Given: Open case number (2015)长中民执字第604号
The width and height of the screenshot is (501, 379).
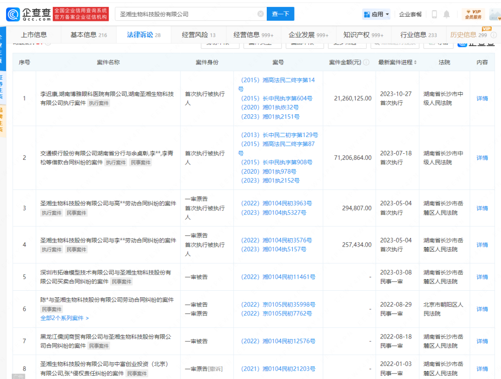Looking at the screenshot, I should 276,98.
